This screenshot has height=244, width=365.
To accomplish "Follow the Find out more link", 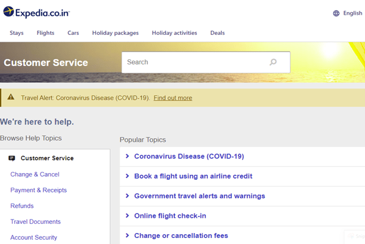I will [173, 98].
